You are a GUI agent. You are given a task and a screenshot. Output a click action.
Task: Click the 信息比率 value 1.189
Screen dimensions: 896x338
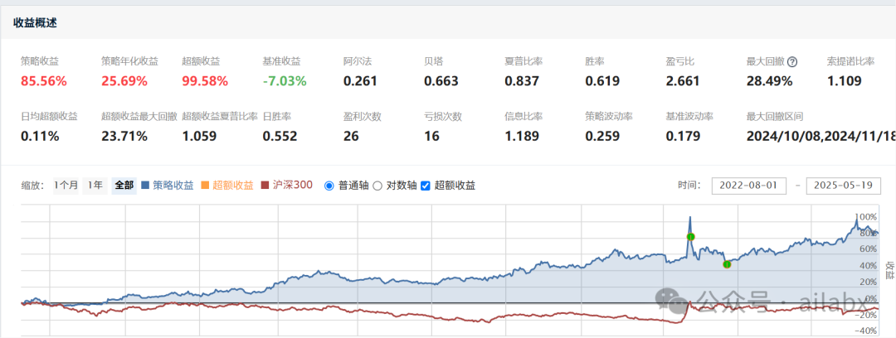[522, 136]
